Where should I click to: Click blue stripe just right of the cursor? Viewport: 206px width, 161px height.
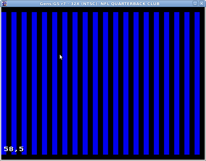[65, 57]
